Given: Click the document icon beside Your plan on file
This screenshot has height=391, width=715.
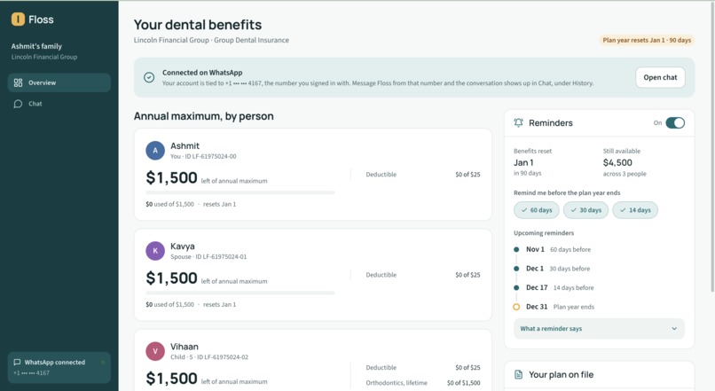Looking at the screenshot, I should click(x=518, y=374).
